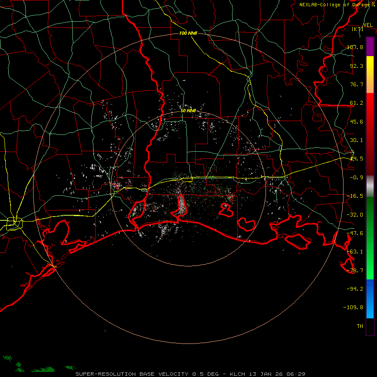Viewport: 377px width, 377px height.
Task: Click the -78.7 velocity scale value
Action: point(355,271)
